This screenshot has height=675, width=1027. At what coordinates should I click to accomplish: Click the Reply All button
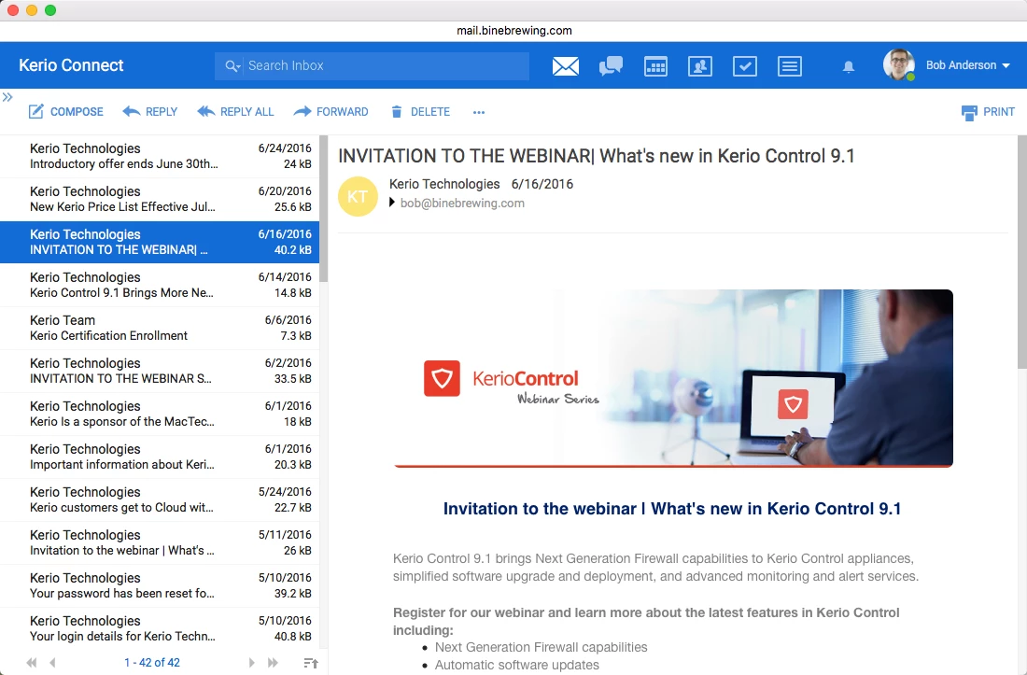pyautogui.click(x=236, y=112)
